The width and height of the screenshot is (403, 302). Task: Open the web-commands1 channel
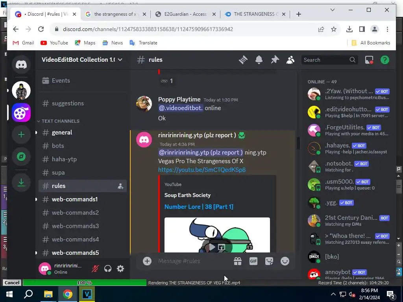click(x=82, y=199)
